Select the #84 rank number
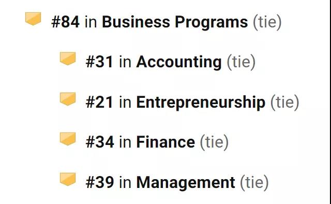Screen dimensions: 331x204 coord(66,22)
